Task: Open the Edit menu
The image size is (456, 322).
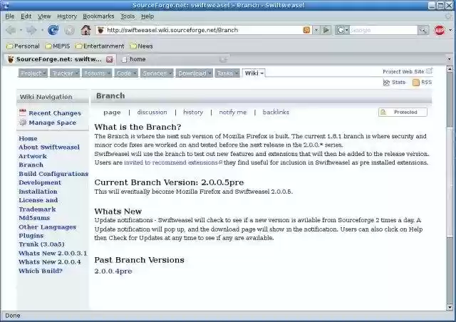Action: tap(26, 16)
